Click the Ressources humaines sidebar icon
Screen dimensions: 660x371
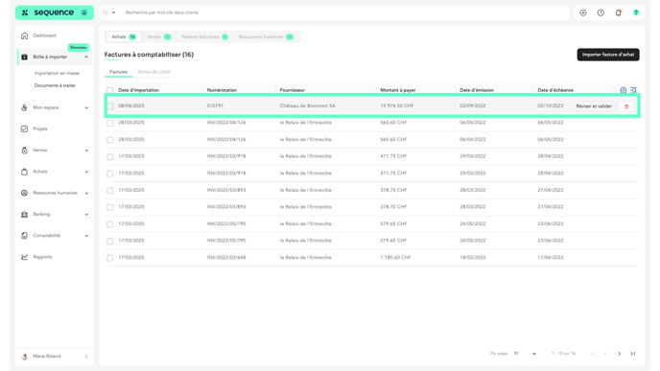tap(24, 193)
